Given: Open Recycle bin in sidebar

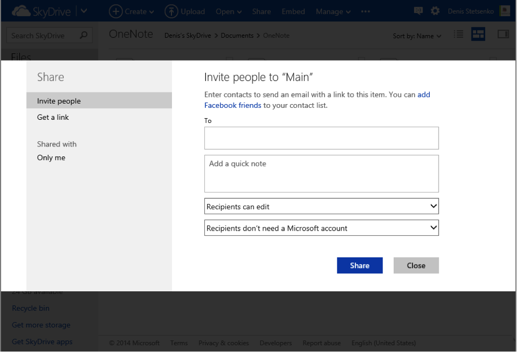Looking at the screenshot, I should pos(31,308).
